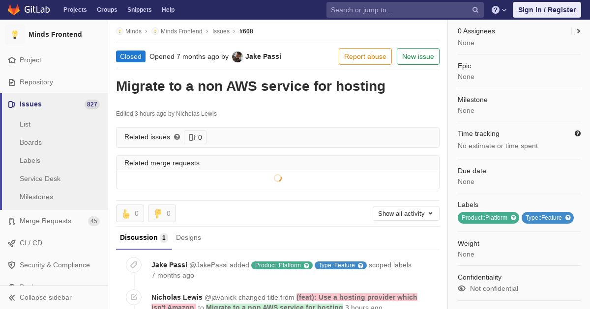Viewport: 590px width, 309px height.
Task: Open the help question mark menu
Action: tap(499, 10)
